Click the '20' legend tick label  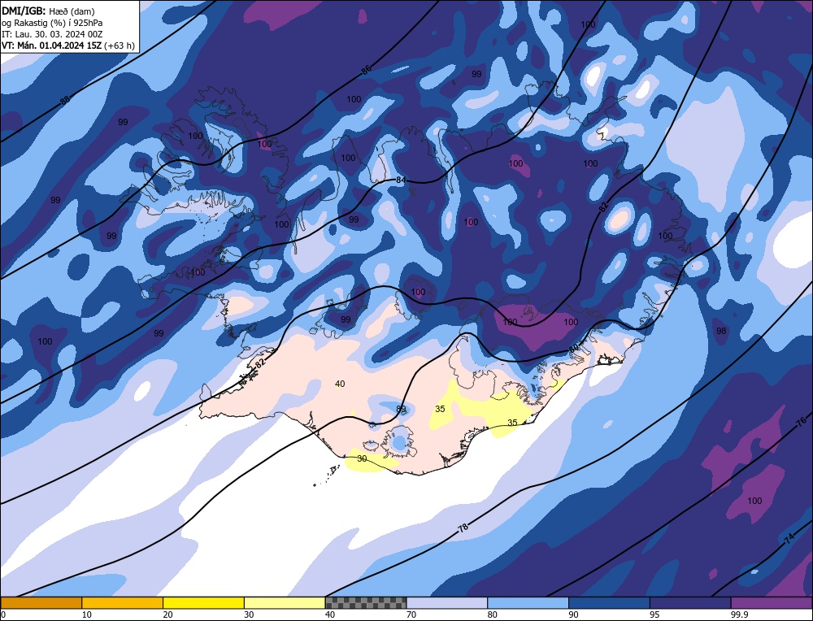tap(167, 614)
